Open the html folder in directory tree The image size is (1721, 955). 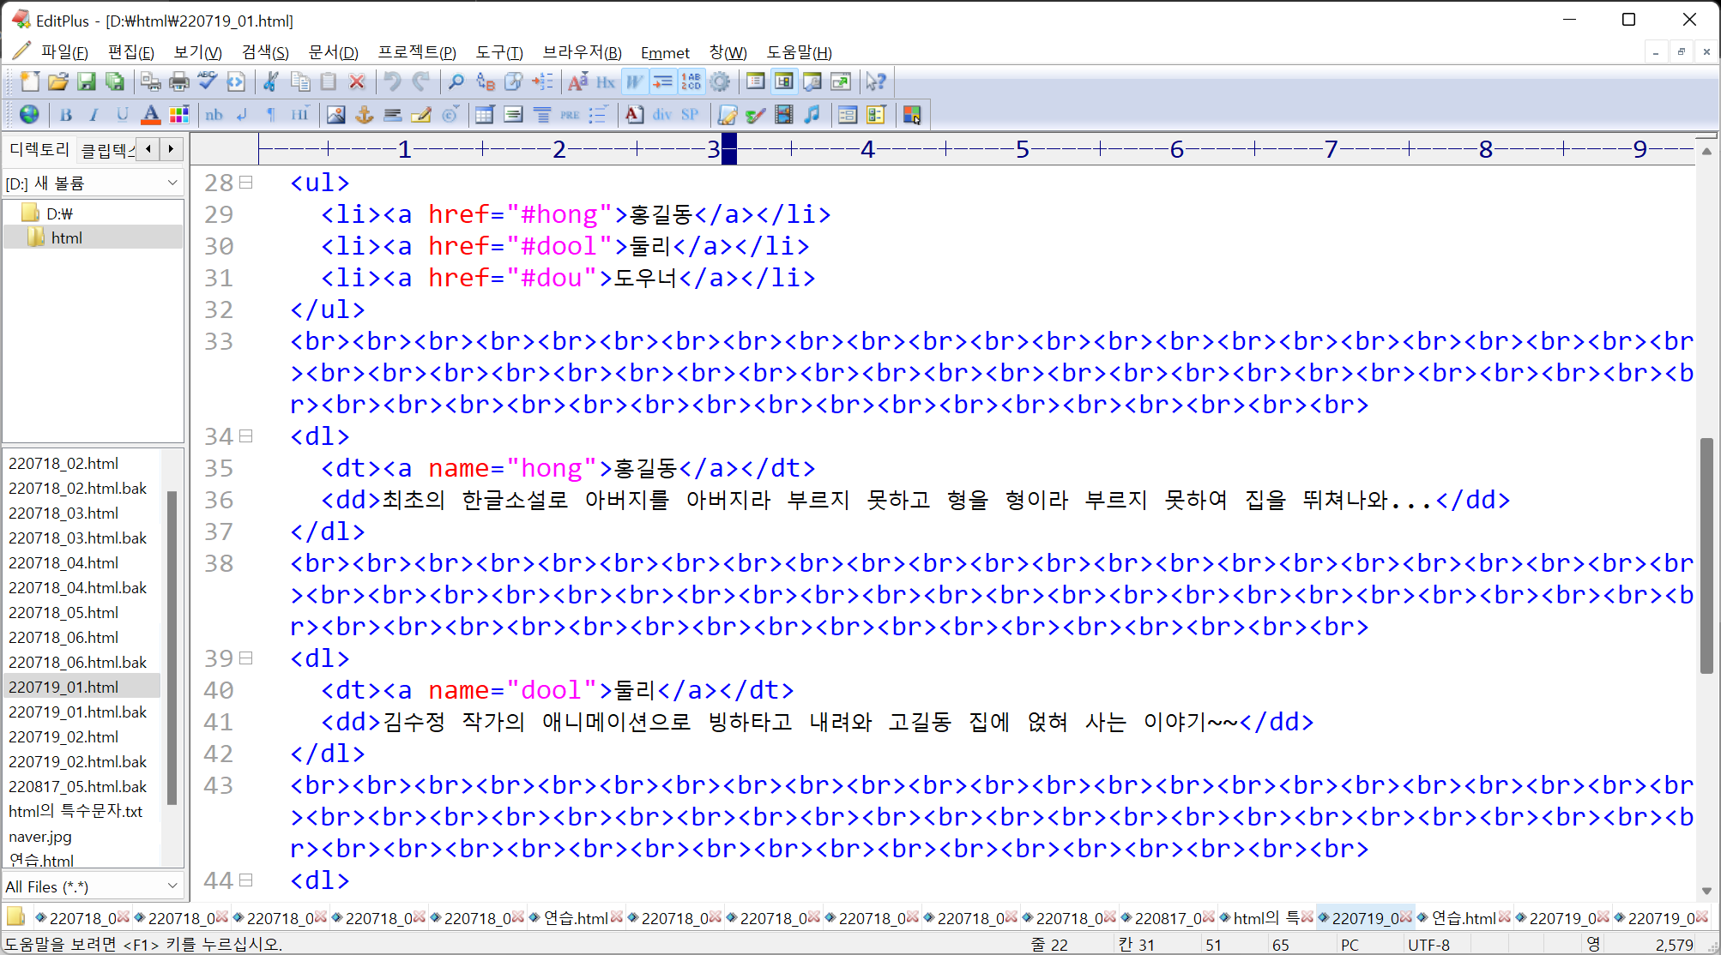[x=66, y=237]
